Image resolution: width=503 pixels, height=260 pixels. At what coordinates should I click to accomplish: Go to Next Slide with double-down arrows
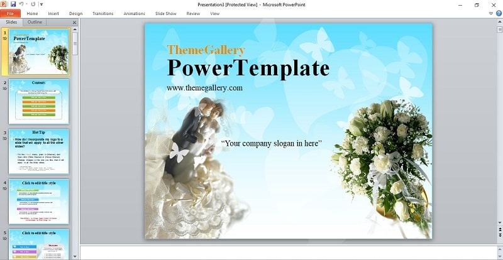[500, 236]
